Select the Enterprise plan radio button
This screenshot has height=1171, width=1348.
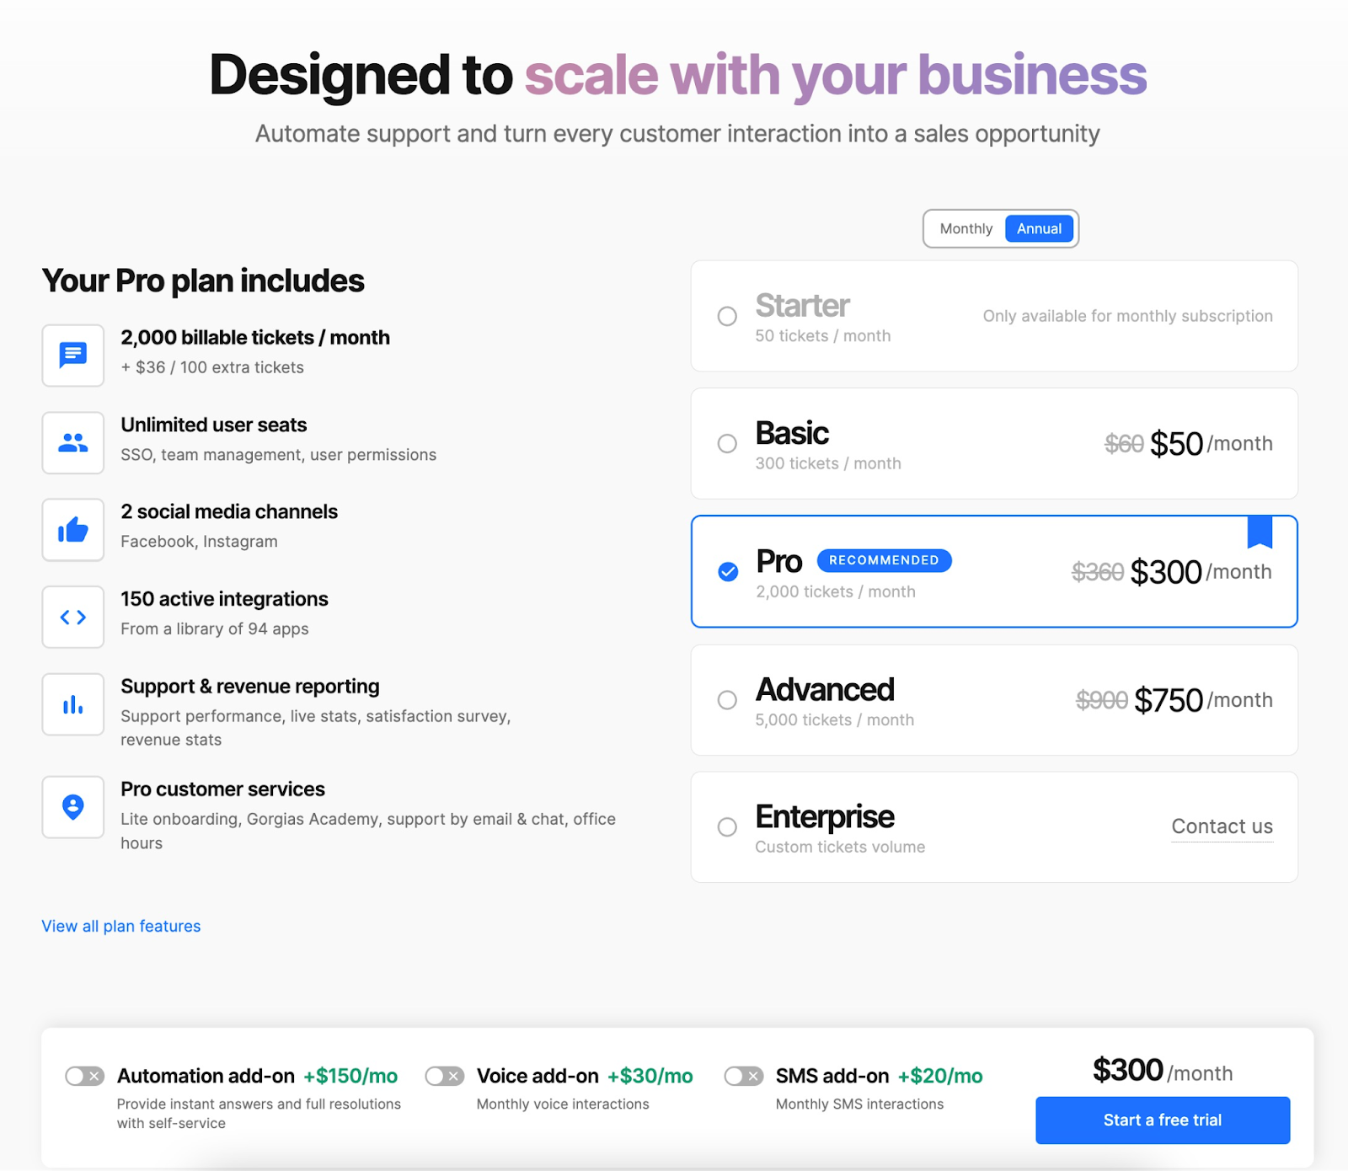coord(727,827)
